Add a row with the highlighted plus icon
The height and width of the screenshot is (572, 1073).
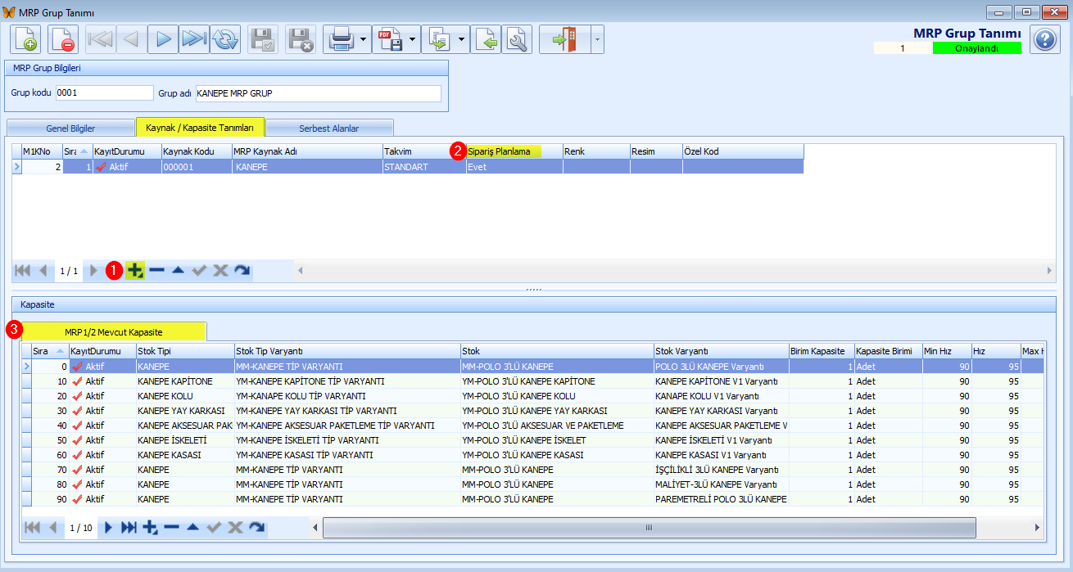135,270
